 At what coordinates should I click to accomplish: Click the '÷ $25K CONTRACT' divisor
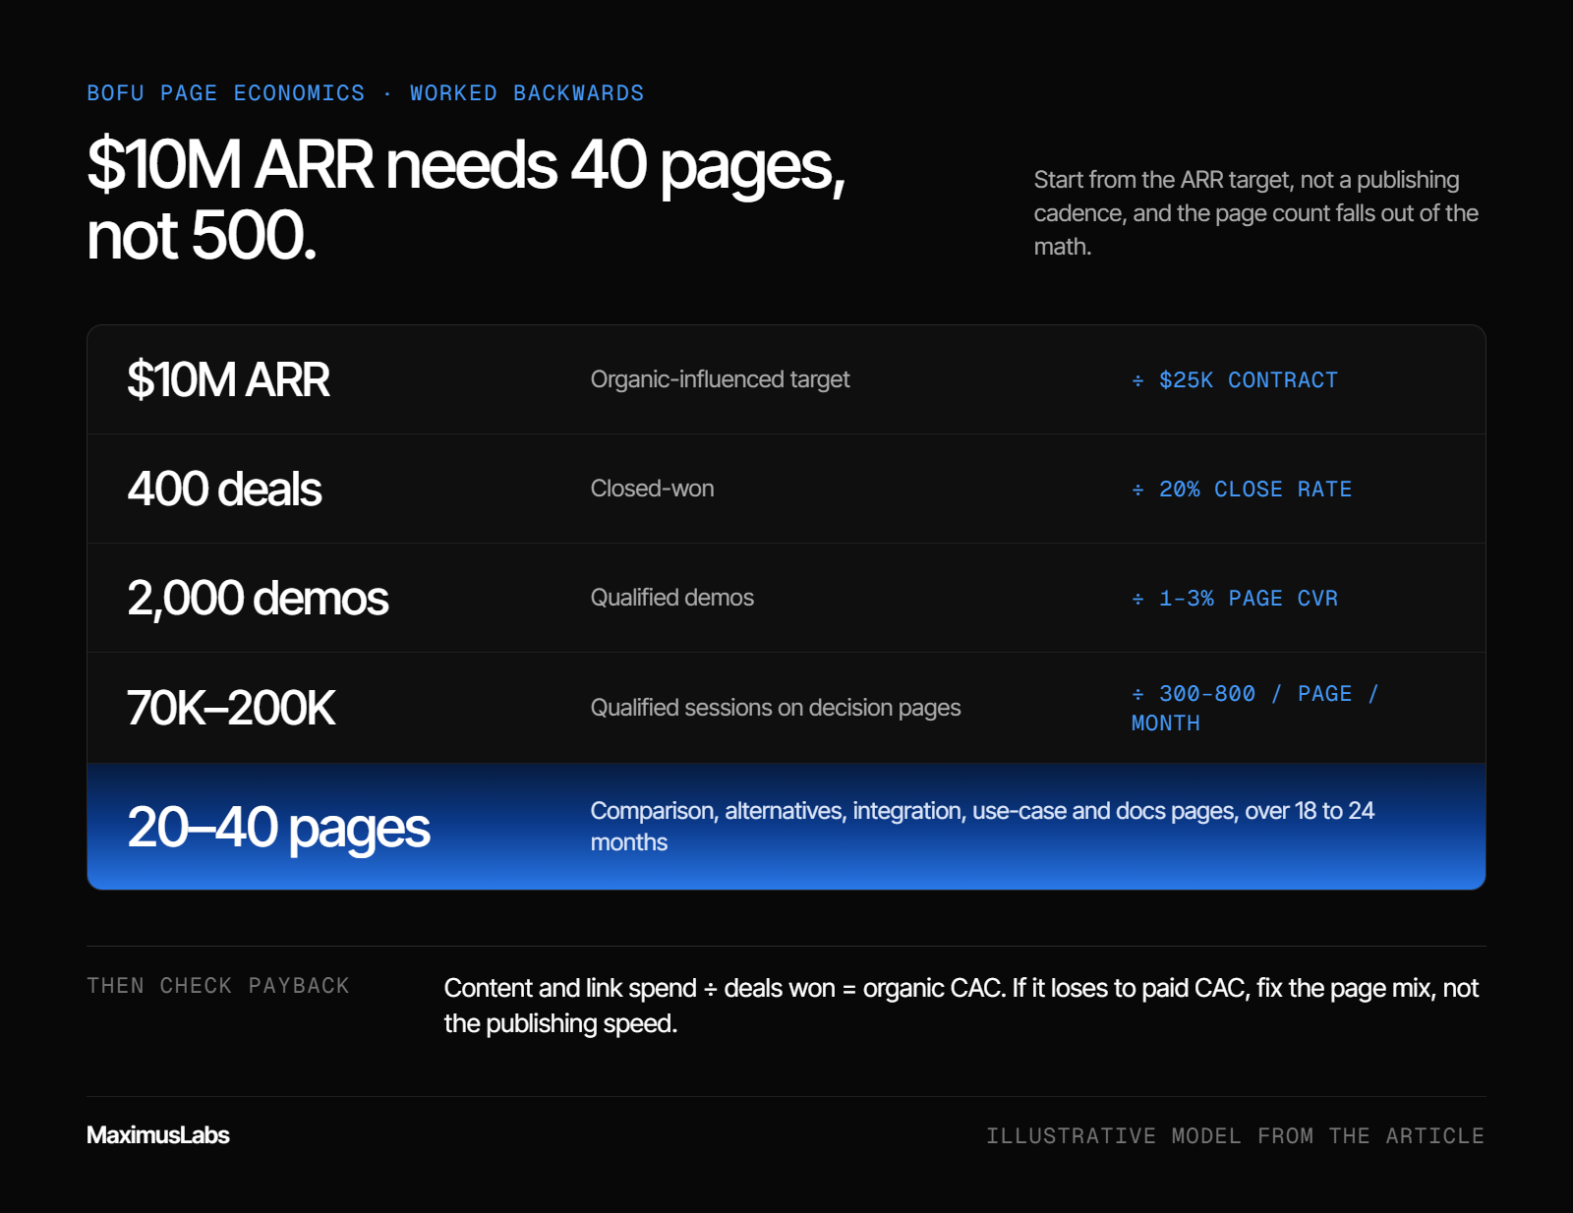click(1235, 380)
